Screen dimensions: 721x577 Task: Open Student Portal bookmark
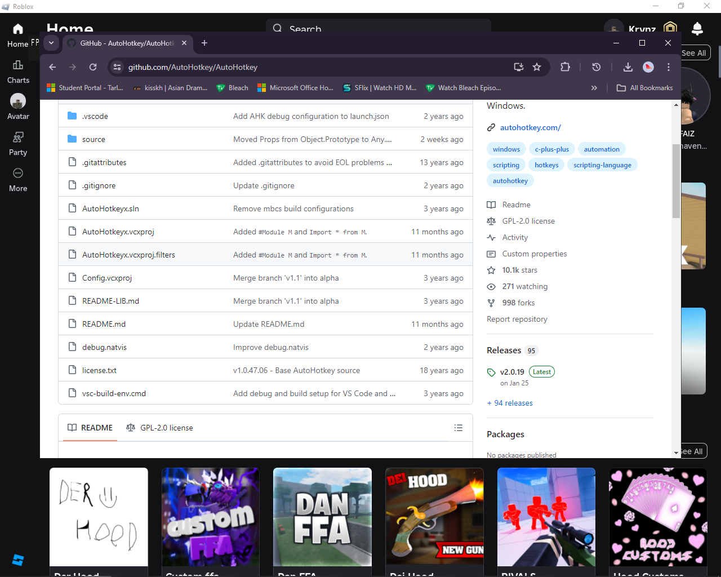click(85, 88)
